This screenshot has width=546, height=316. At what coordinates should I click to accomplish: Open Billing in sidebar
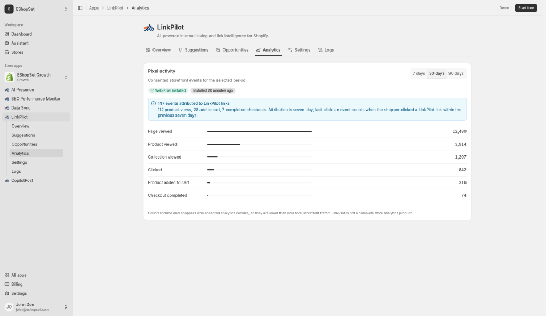pyautogui.click(x=36, y=284)
